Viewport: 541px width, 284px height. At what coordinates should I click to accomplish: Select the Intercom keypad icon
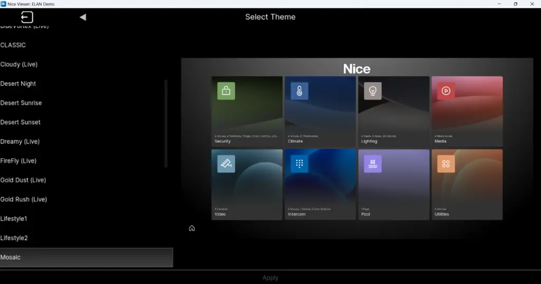(x=299, y=164)
